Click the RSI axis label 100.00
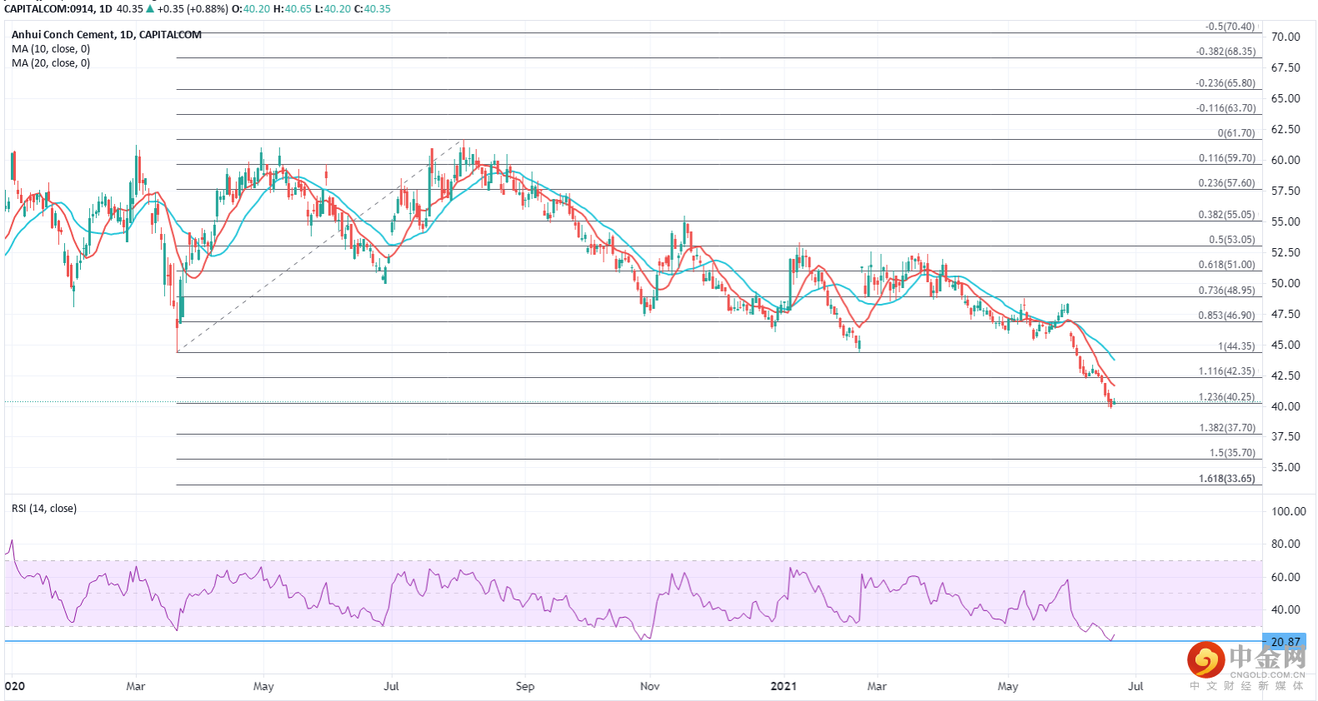 click(1289, 511)
